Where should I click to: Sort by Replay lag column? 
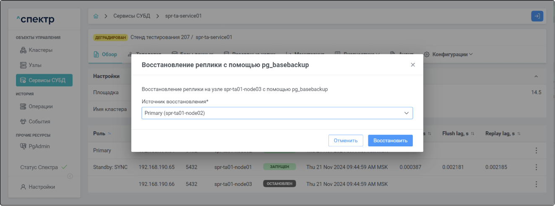point(503,133)
